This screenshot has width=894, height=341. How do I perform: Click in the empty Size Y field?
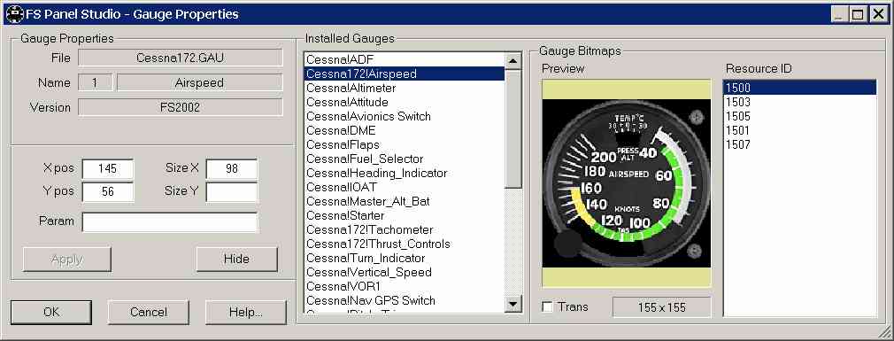coord(232,192)
